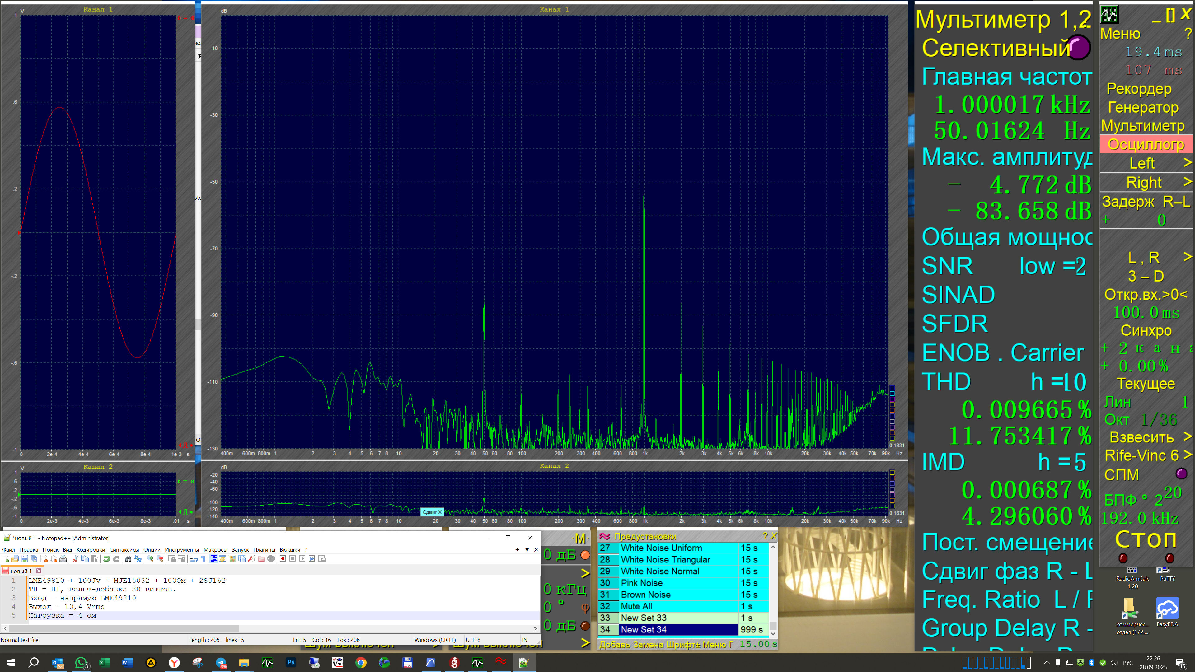
Task: Click the Print icon in Notepad++ toolbar
Action: pyautogui.click(x=63, y=559)
